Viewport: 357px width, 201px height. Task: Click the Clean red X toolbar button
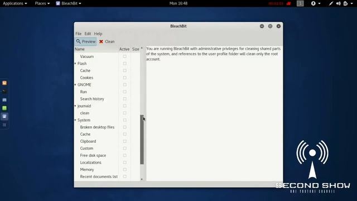click(107, 41)
